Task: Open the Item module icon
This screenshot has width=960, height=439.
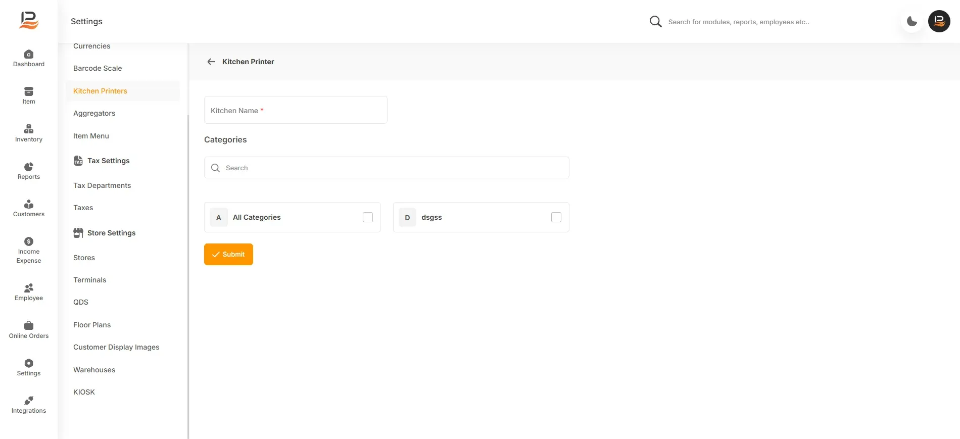Action: coord(29,91)
